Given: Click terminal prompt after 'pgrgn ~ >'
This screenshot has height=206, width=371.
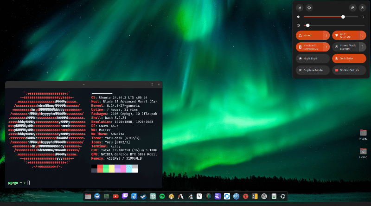Looking at the screenshot, I should click(29, 183).
